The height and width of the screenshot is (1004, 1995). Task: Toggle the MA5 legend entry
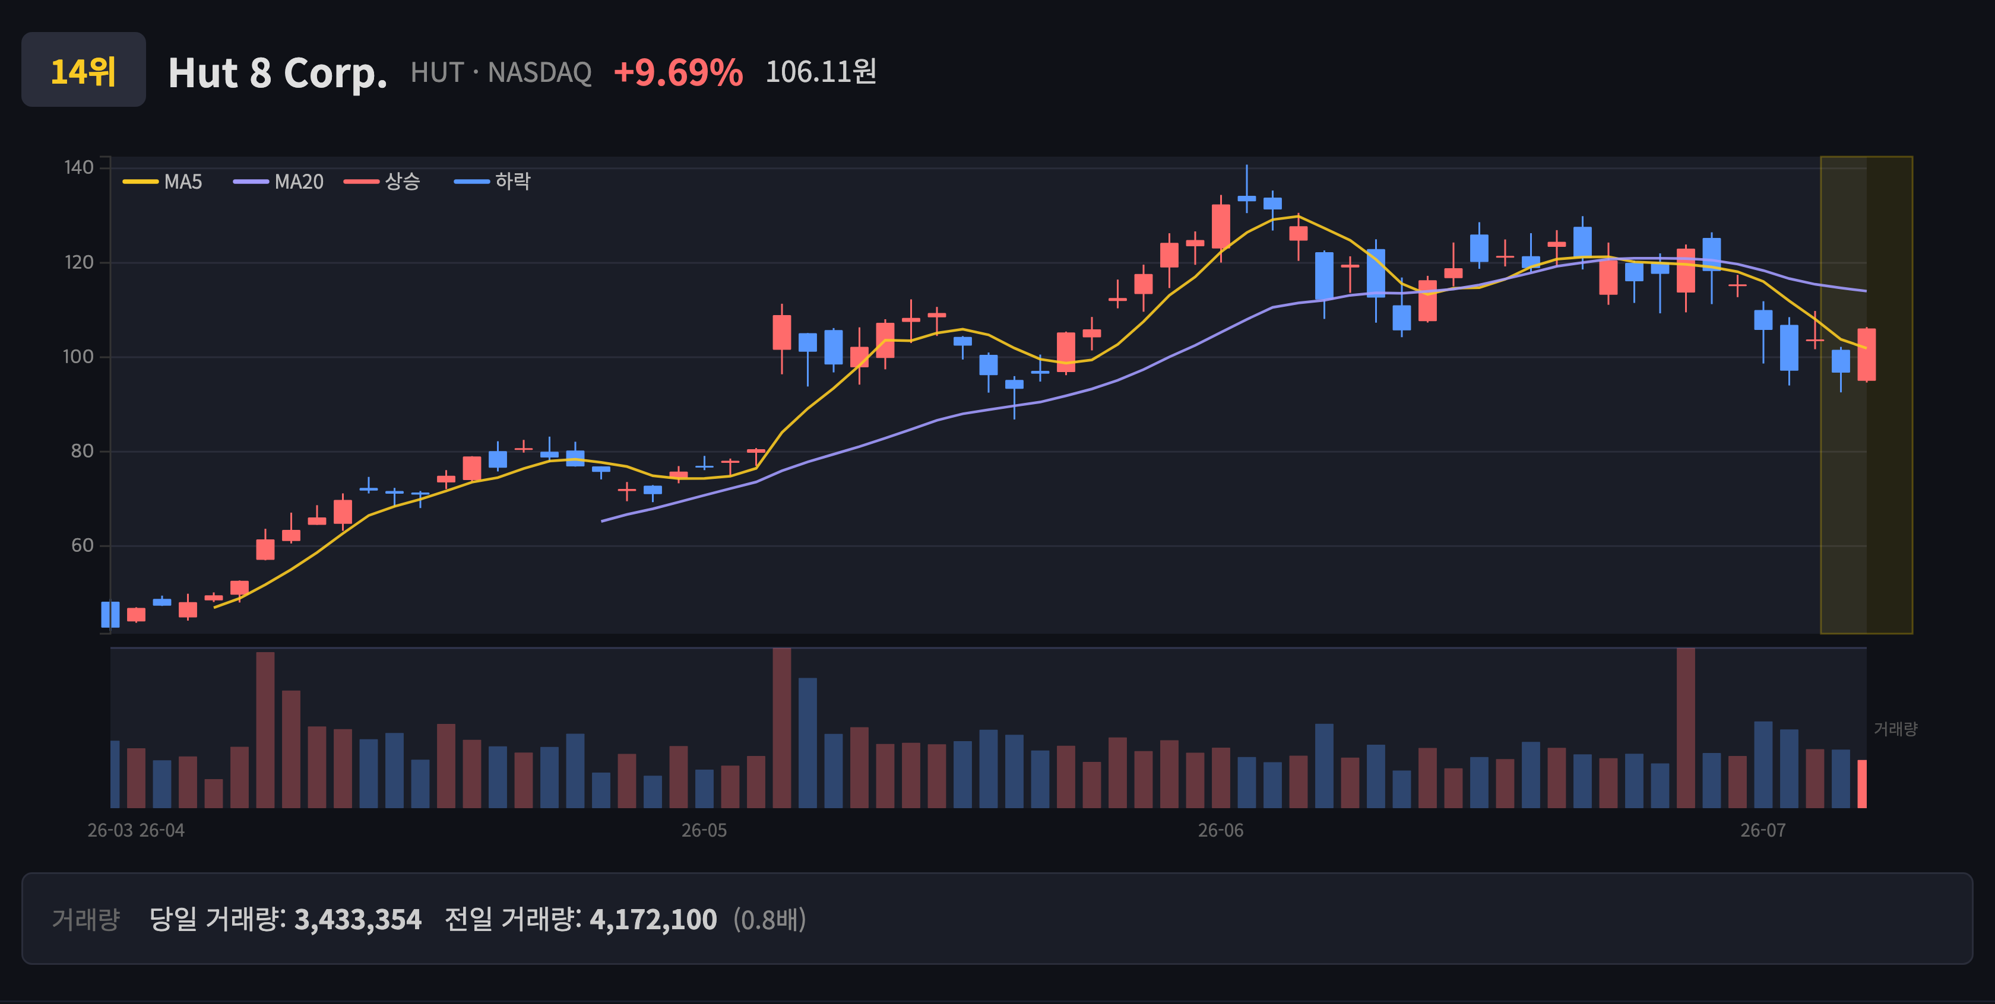coord(163,182)
